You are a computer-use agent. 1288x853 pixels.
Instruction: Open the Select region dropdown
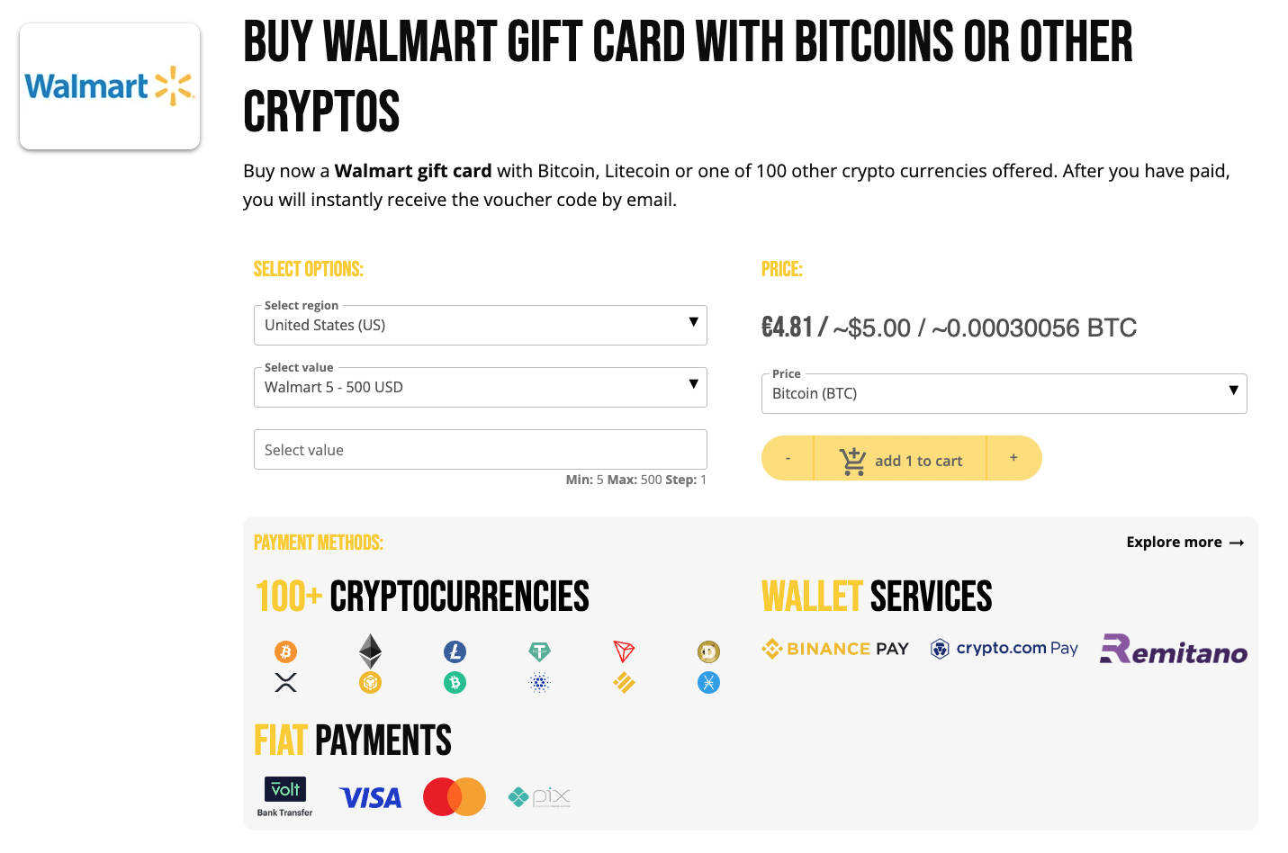(481, 325)
